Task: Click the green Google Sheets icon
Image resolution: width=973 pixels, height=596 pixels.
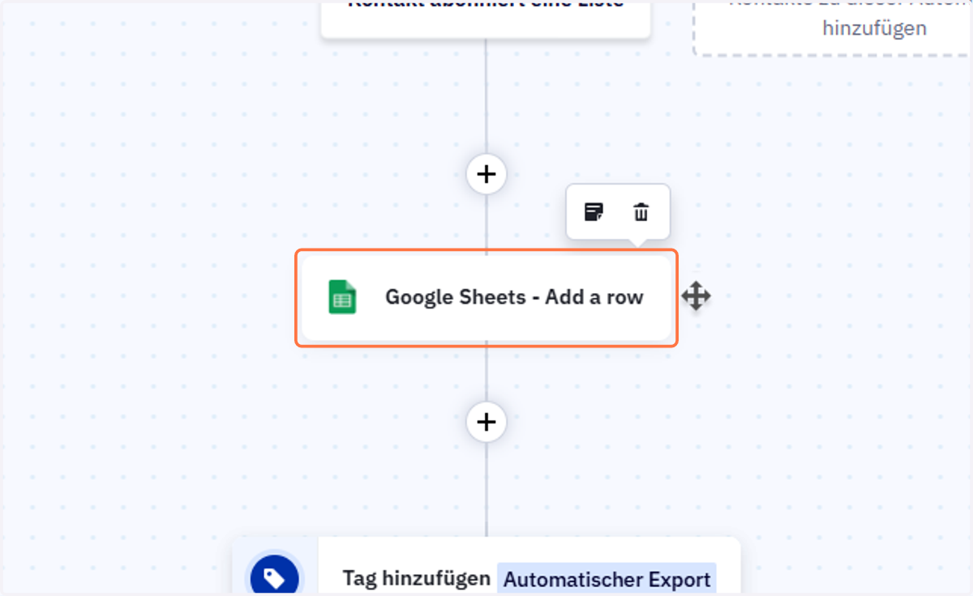Action: coord(342,296)
